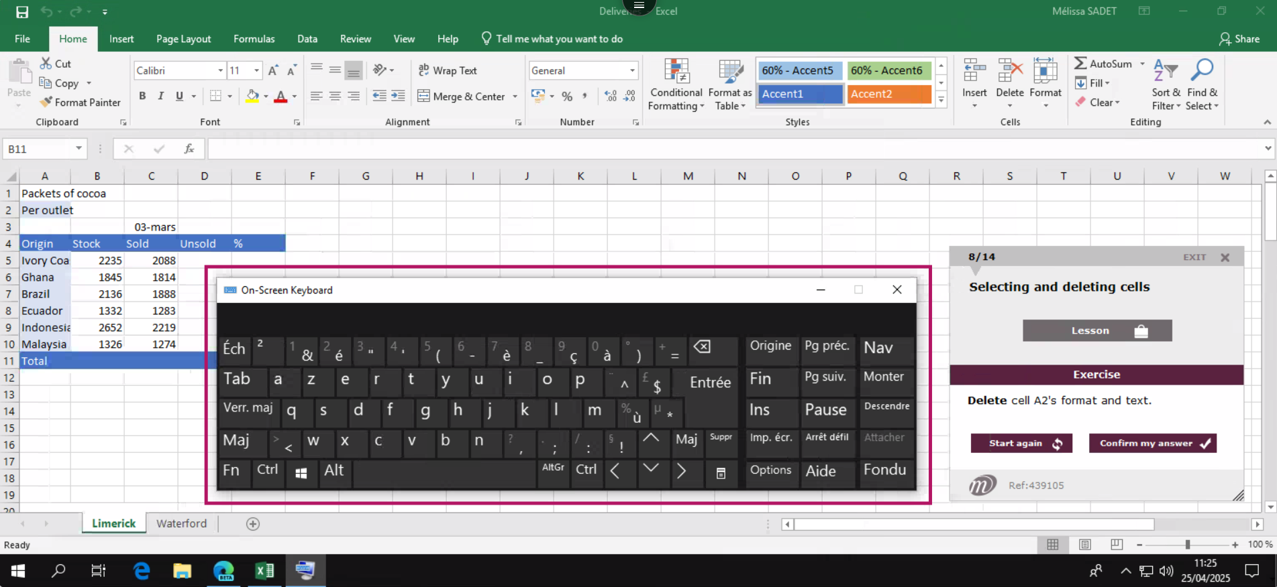The width and height of the screenshot is (1277, 587).
Task: Open Conditional Formatting menu
Action: (x=676, y=85)
